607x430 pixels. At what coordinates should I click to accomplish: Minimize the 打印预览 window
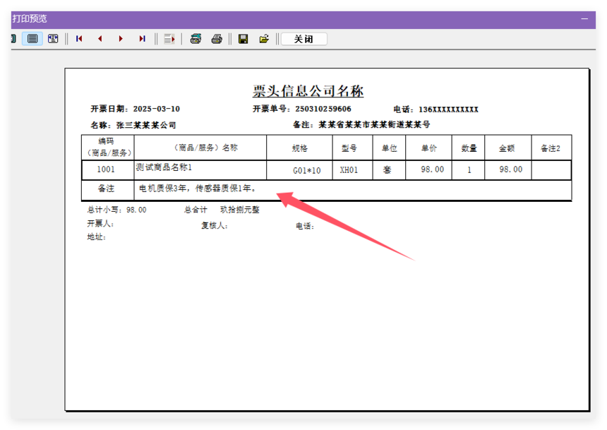(584, 18)
